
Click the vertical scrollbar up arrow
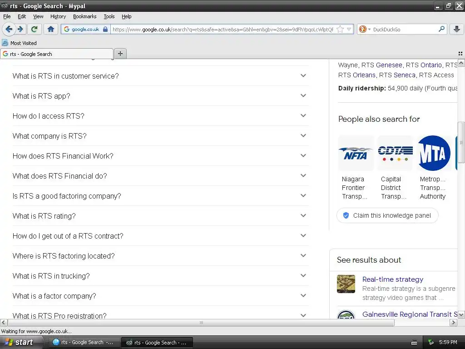tap(461, 63)
